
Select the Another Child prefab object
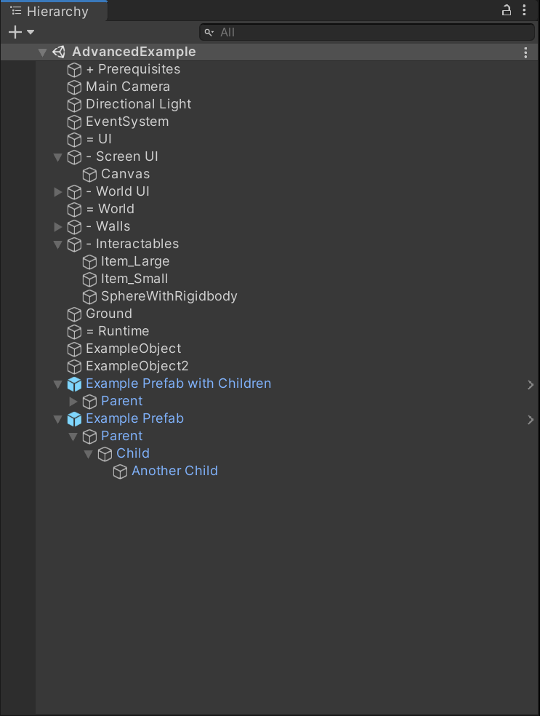174,471
